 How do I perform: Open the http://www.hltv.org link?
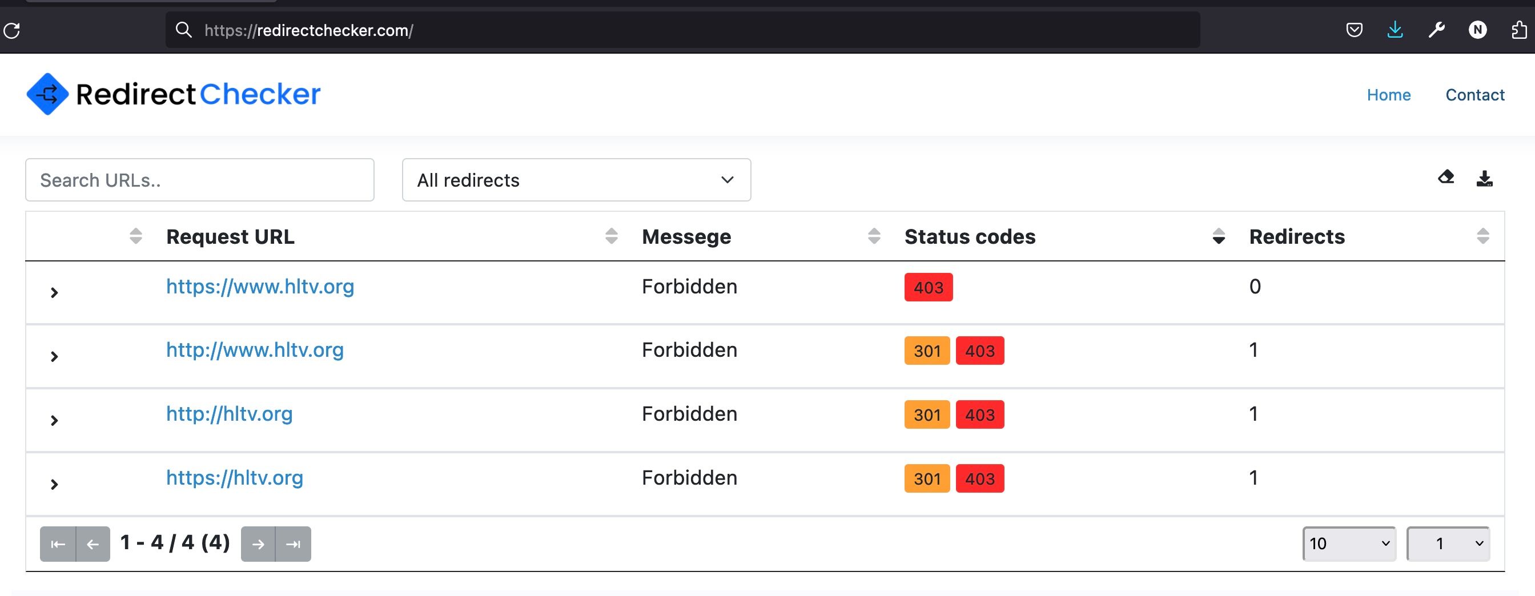pos(255,350)
